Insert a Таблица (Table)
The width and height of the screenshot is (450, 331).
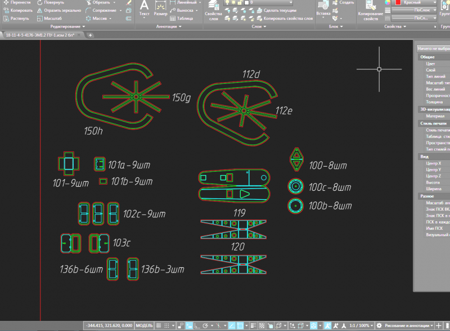(x=181, y=19)
